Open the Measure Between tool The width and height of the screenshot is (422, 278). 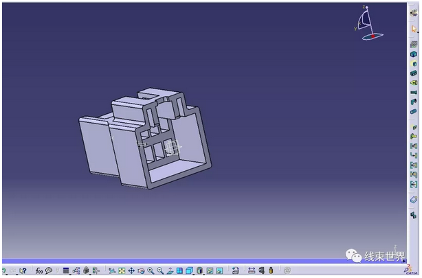click(252, 271)
